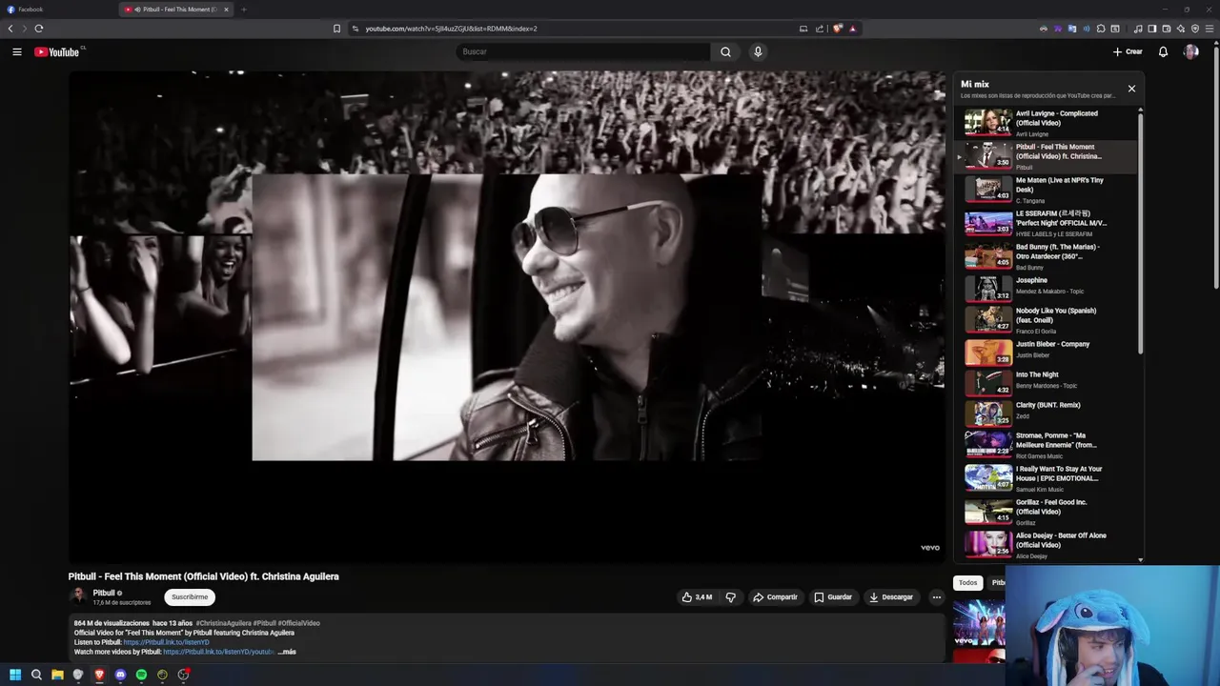Expand description with ...más
The image size is (1220, 686).
click(x=287, y=652)
